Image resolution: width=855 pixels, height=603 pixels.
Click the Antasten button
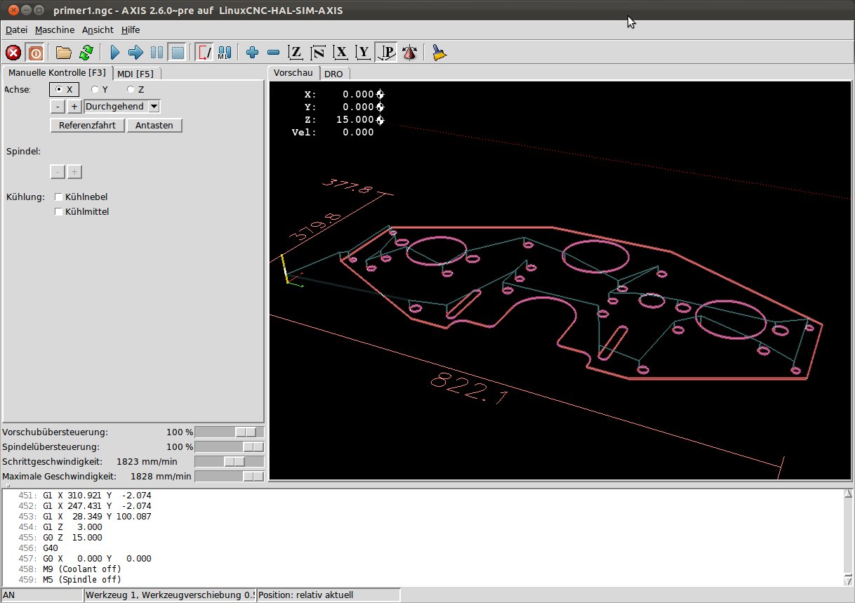click(x=154, y=126)
